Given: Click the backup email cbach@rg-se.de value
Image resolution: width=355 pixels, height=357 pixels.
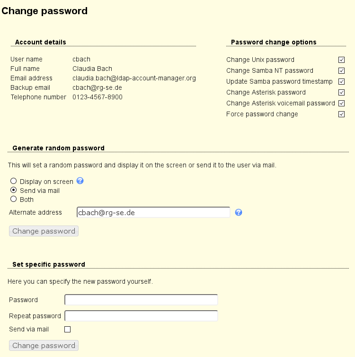Looking at the screenshot, I should (97, 87).
